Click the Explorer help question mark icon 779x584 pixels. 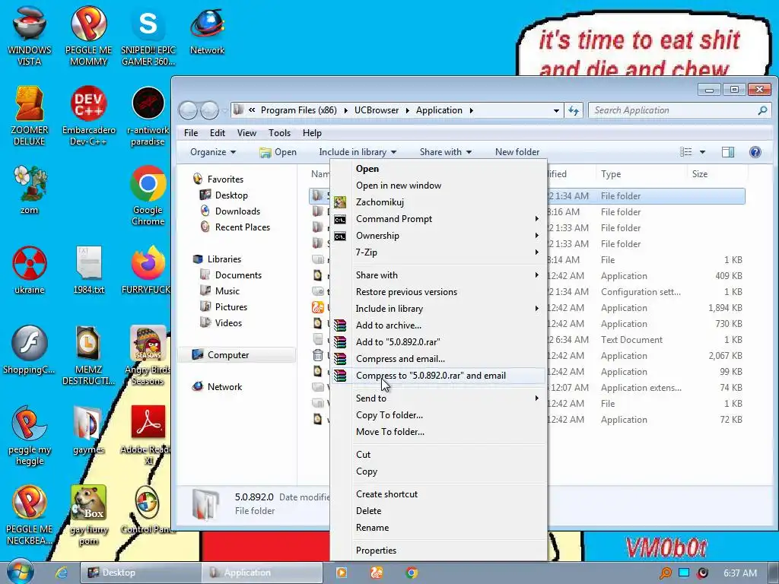755,152
